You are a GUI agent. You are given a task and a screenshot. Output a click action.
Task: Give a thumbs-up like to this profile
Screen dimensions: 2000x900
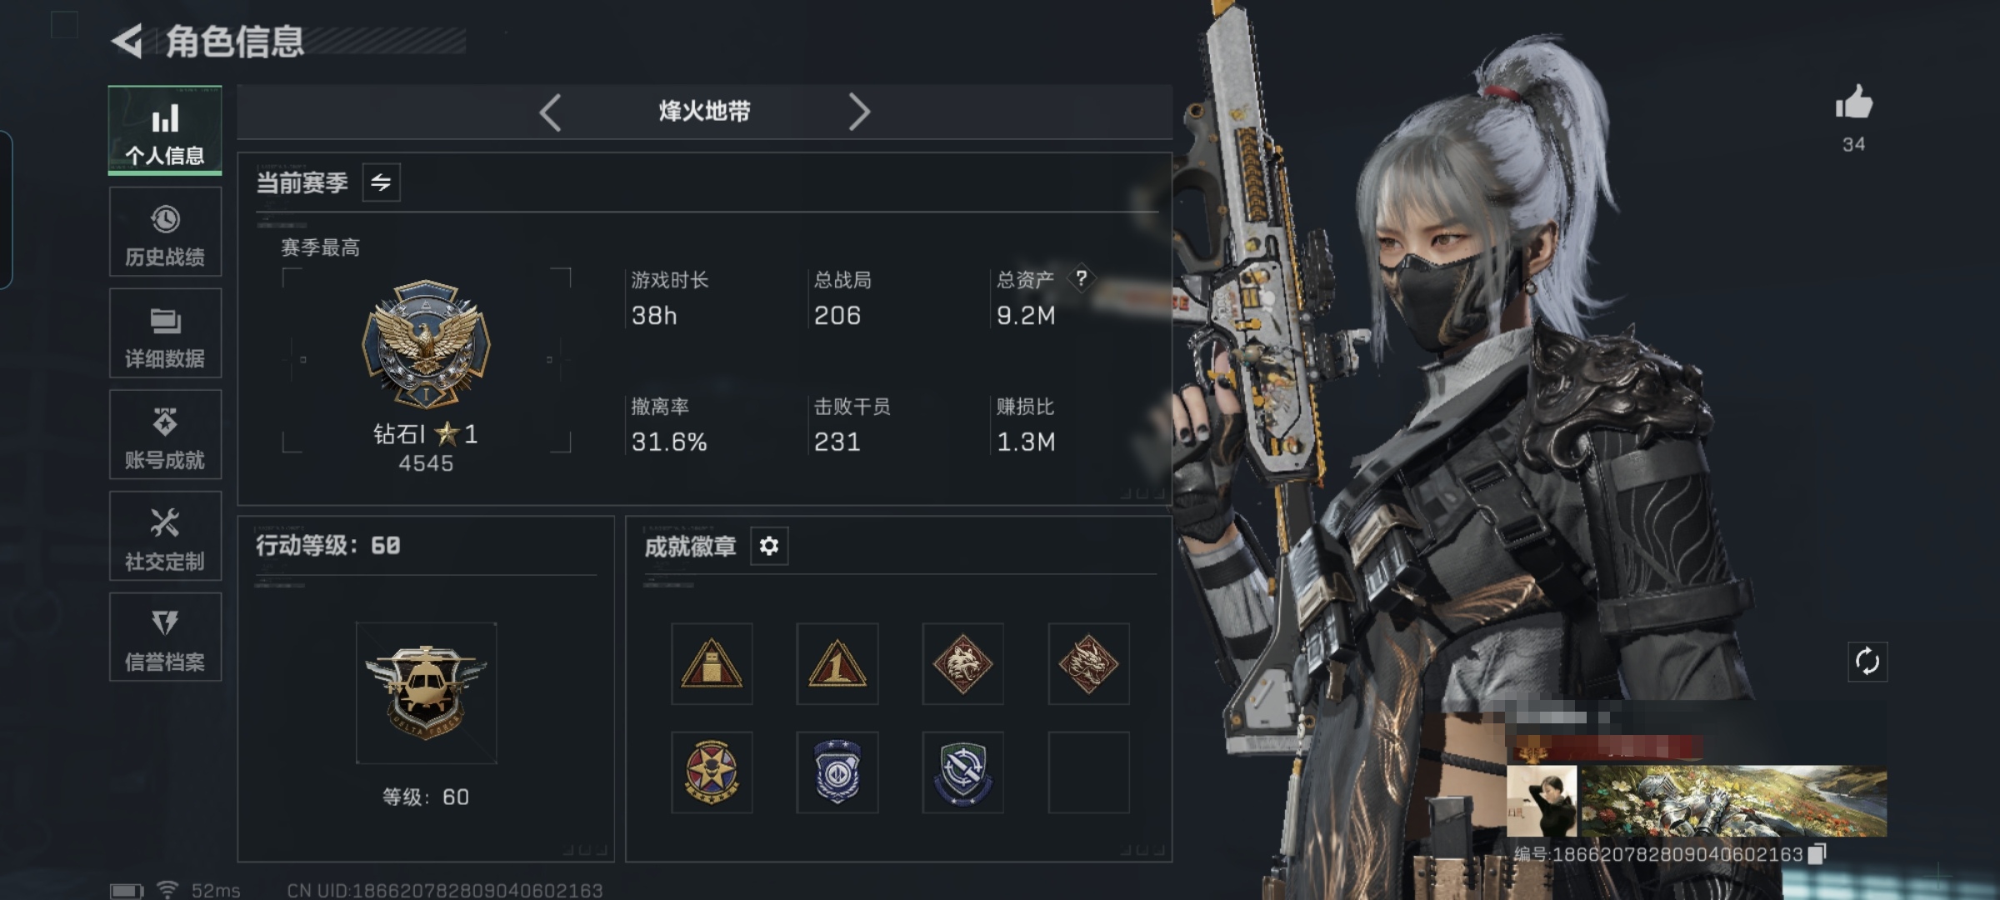(1853, 103)
